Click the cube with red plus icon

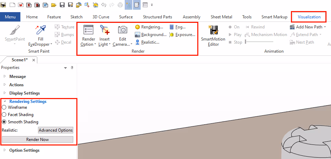pos(87,5)
